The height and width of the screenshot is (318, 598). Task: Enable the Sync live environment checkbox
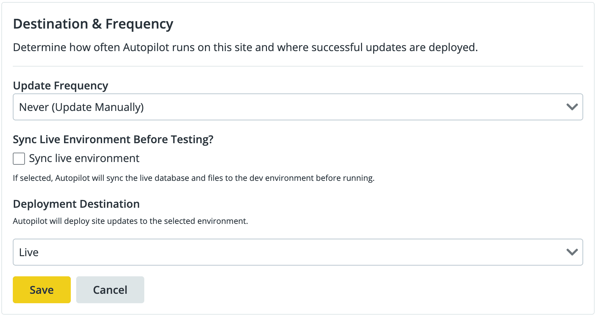tap(19, 159)
